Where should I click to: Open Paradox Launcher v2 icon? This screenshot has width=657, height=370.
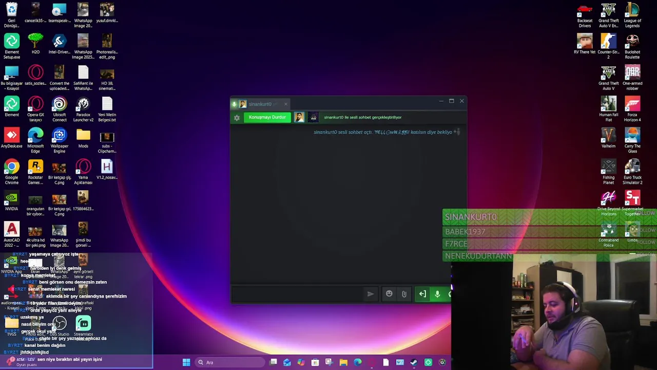coord(83,109)
